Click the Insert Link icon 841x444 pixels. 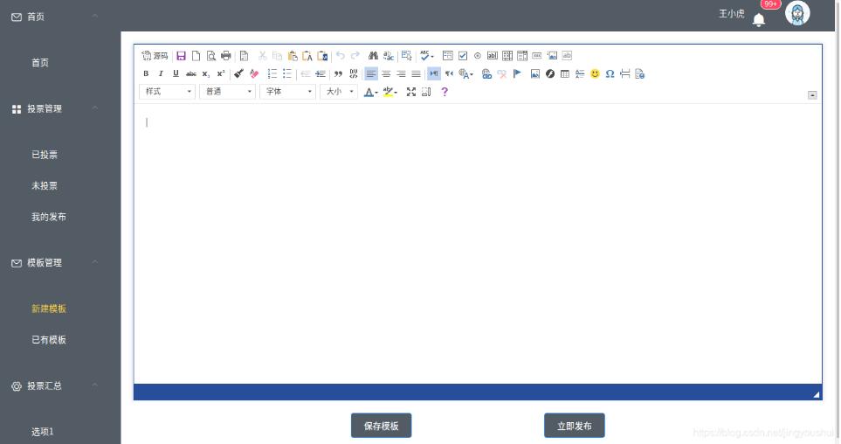486,74
